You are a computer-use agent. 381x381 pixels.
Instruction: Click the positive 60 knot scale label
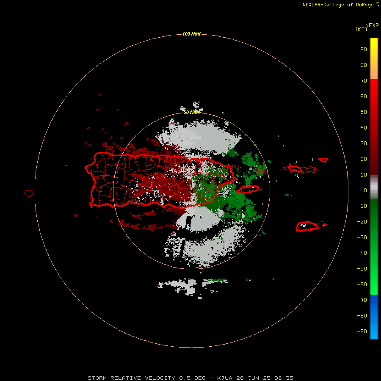(364, 97)
